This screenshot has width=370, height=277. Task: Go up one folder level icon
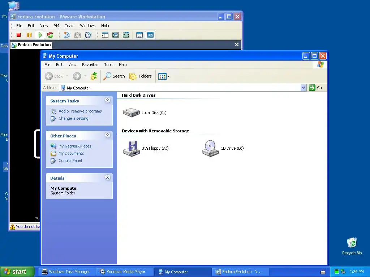[94, 76]
